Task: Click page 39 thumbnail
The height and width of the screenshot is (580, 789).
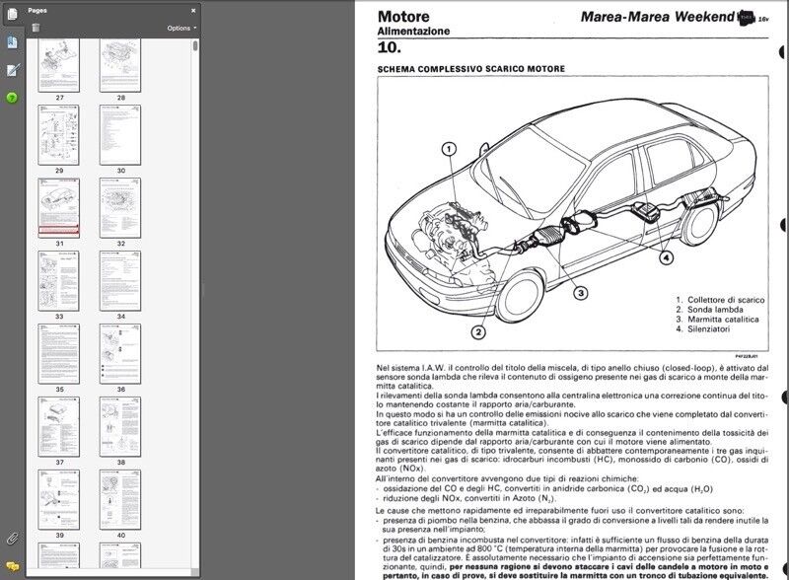Action: point(59,498)
